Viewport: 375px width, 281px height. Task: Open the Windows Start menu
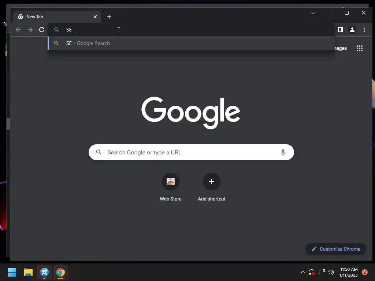12,272
